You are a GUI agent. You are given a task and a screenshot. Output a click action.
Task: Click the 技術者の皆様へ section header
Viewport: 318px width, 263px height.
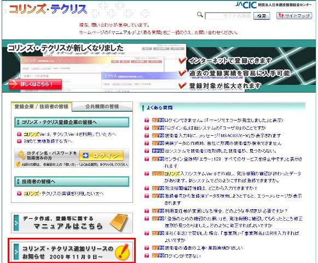click(x=72, y=181)
